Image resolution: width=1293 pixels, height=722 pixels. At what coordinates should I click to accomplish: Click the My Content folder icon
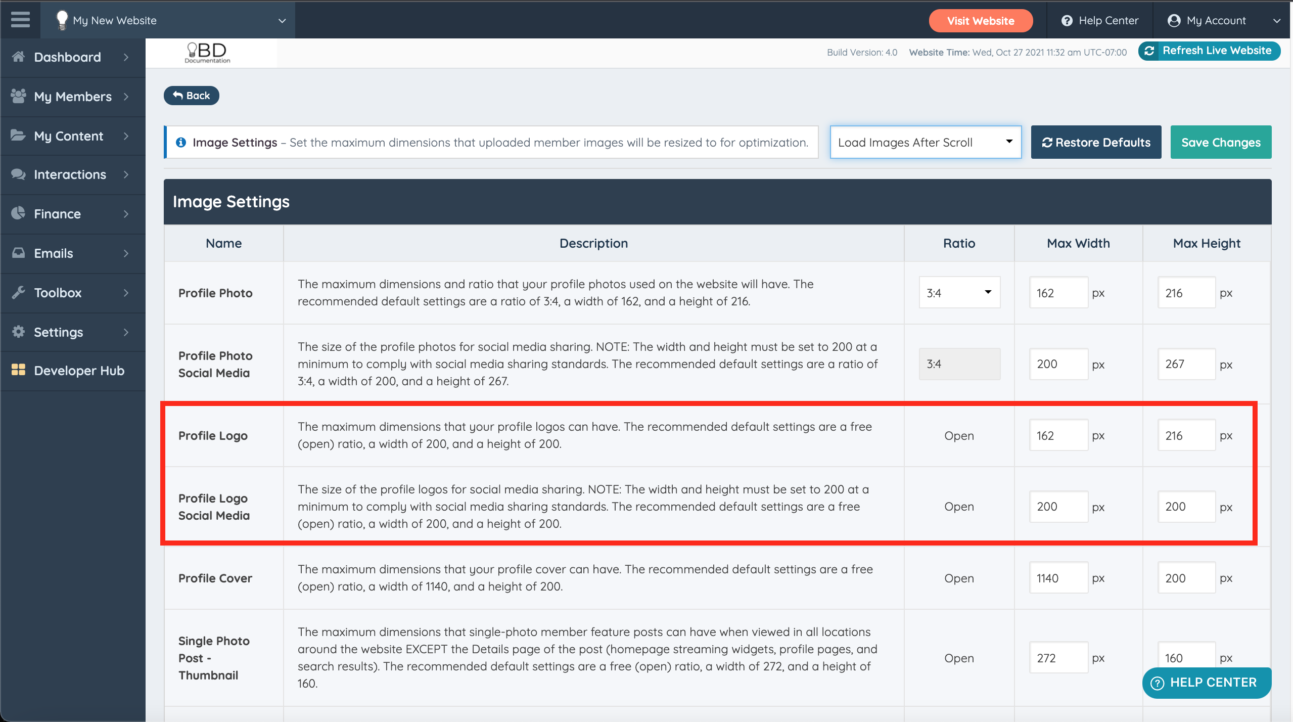18,136
